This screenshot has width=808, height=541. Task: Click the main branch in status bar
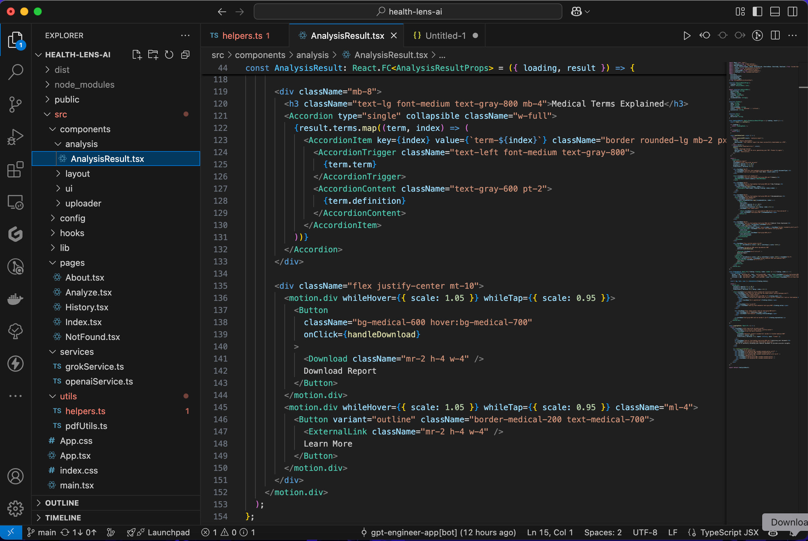pos(42,532)
